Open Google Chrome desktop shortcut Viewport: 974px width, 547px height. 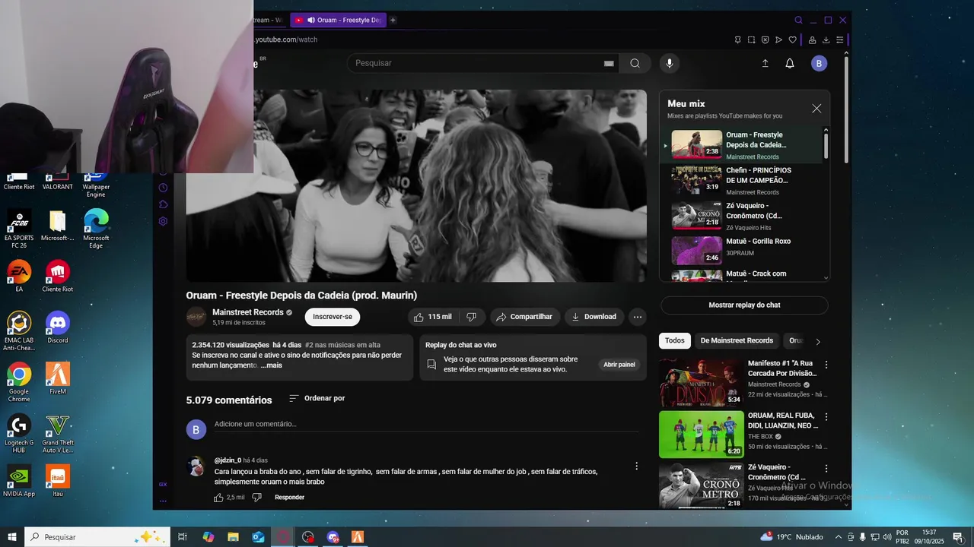pos(19,382)
